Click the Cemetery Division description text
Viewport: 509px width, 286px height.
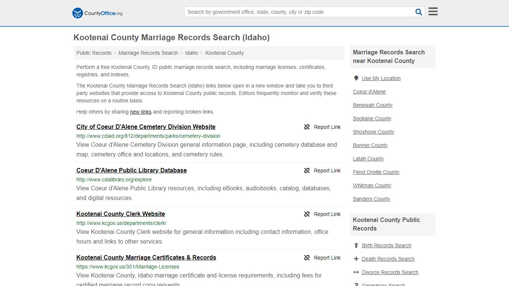tap(206, 149)
